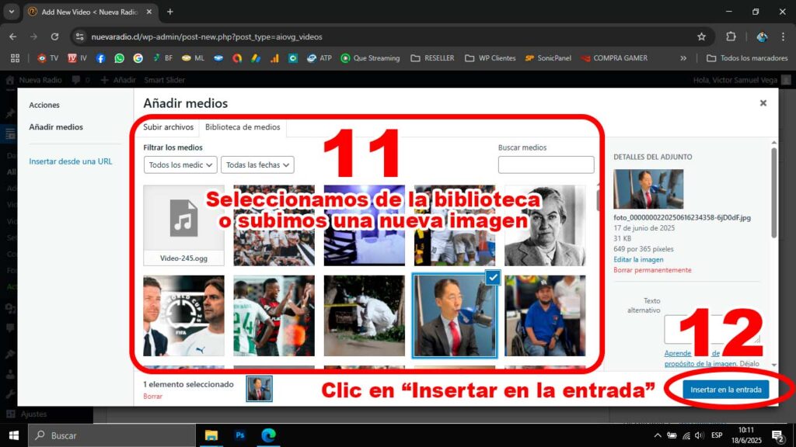Viewport: 796px width, 447px height.
Task: Open the BF bookmark
Action: [x=162, y=58]
